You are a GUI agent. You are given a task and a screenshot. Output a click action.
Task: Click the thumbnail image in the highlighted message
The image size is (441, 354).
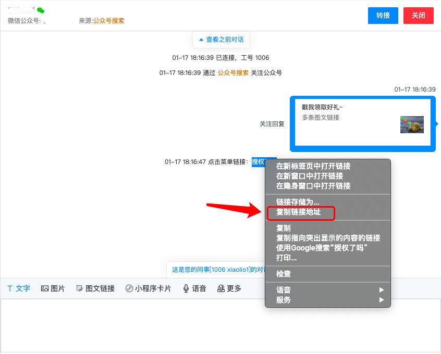point(412,125)
